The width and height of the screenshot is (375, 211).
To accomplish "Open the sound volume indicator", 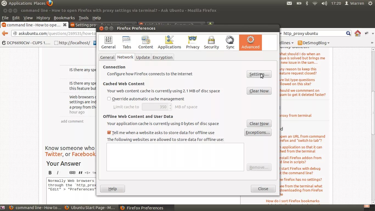I will [x=324, y=3].
